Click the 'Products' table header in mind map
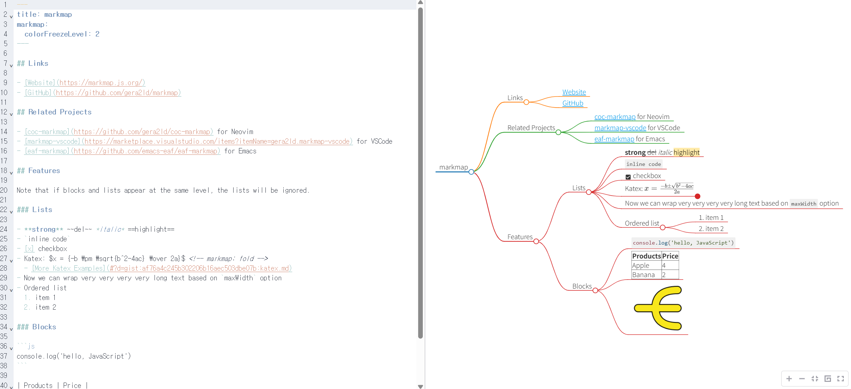Screen dimensions: 851x389 [646, 256]
